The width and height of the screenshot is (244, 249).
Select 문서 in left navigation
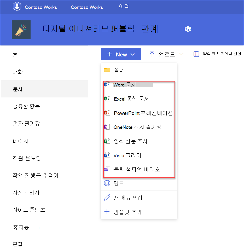(44, 89)
